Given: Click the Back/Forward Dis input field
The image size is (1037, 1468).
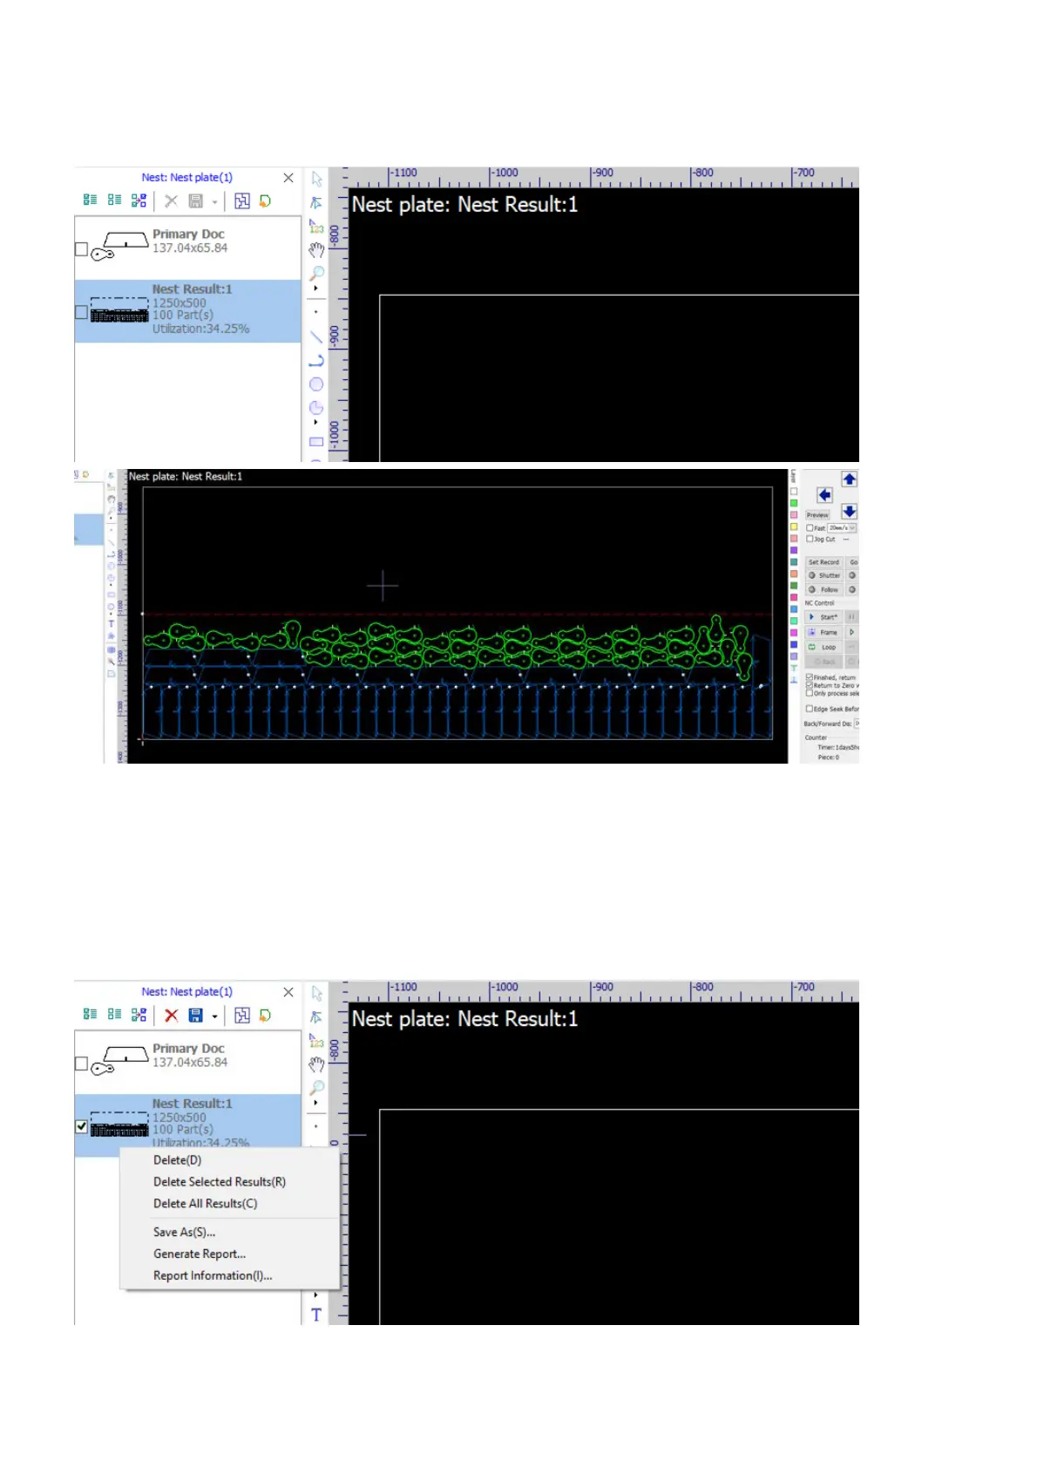Looking at the screenshot, I should pos(856,724).
